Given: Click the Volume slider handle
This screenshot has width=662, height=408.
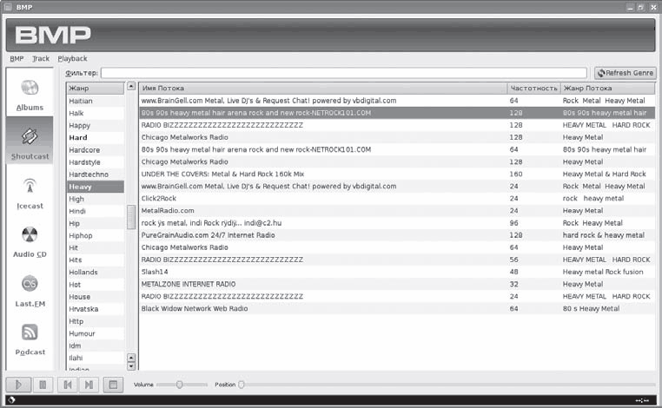Looking at the screenshot, I should click(x=180, y=384).
